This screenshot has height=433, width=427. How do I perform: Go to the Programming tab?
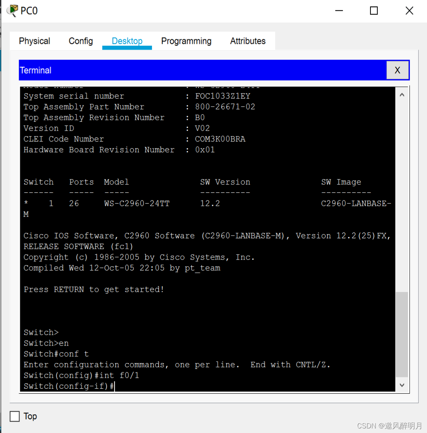click(186, 41)
